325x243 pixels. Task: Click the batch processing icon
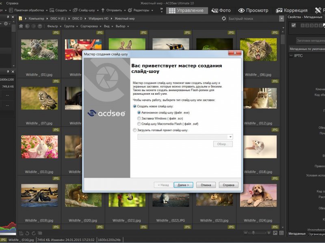11,10
